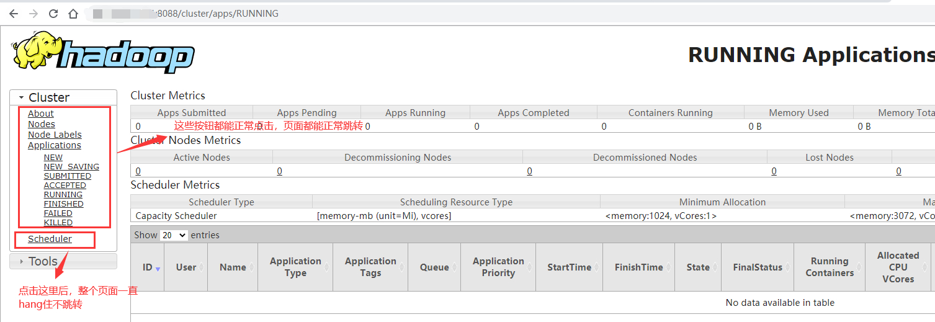The height and width of the screenshot is (322, 935).
Task: Click the memory-mb resource type value
Action: 384,216
